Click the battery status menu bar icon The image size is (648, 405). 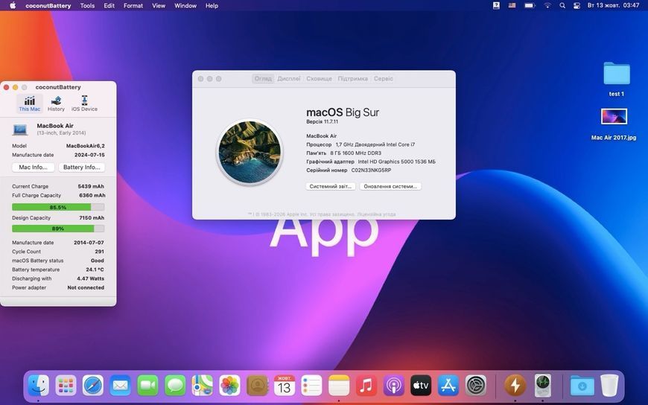[530, 6]
